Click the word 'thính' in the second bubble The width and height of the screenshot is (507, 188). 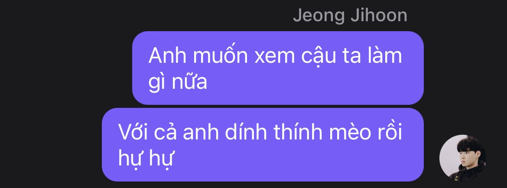(298, 132)
